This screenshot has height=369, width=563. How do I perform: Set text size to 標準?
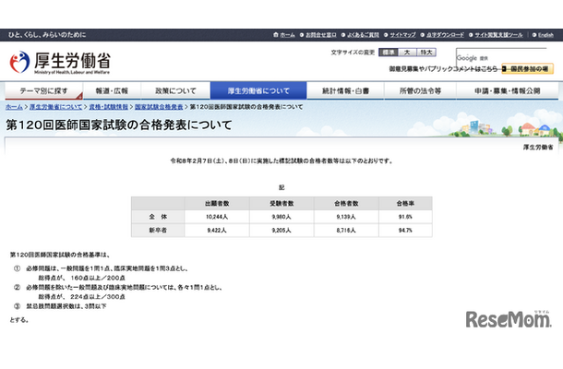[389, 53]
